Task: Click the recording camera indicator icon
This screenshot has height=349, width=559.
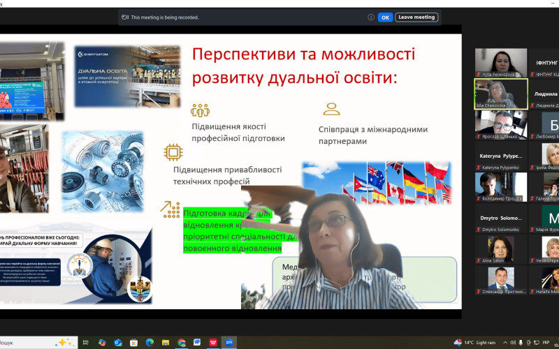Action: [x=125, y=17]
